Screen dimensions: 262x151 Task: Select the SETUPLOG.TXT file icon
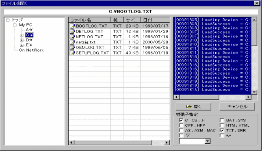tap(72, 53)
